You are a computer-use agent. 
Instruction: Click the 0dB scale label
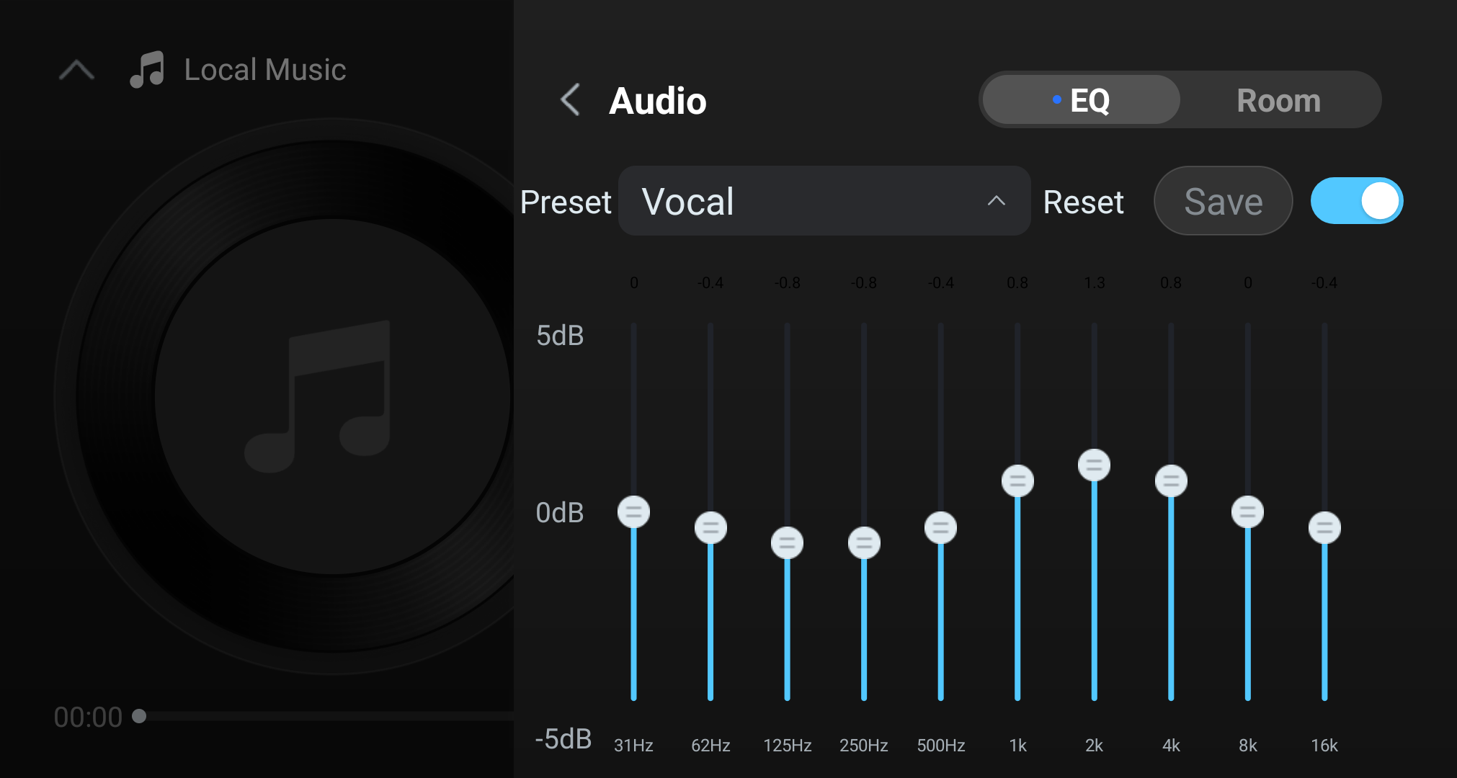pyautogui.click(x=560, y=513)
